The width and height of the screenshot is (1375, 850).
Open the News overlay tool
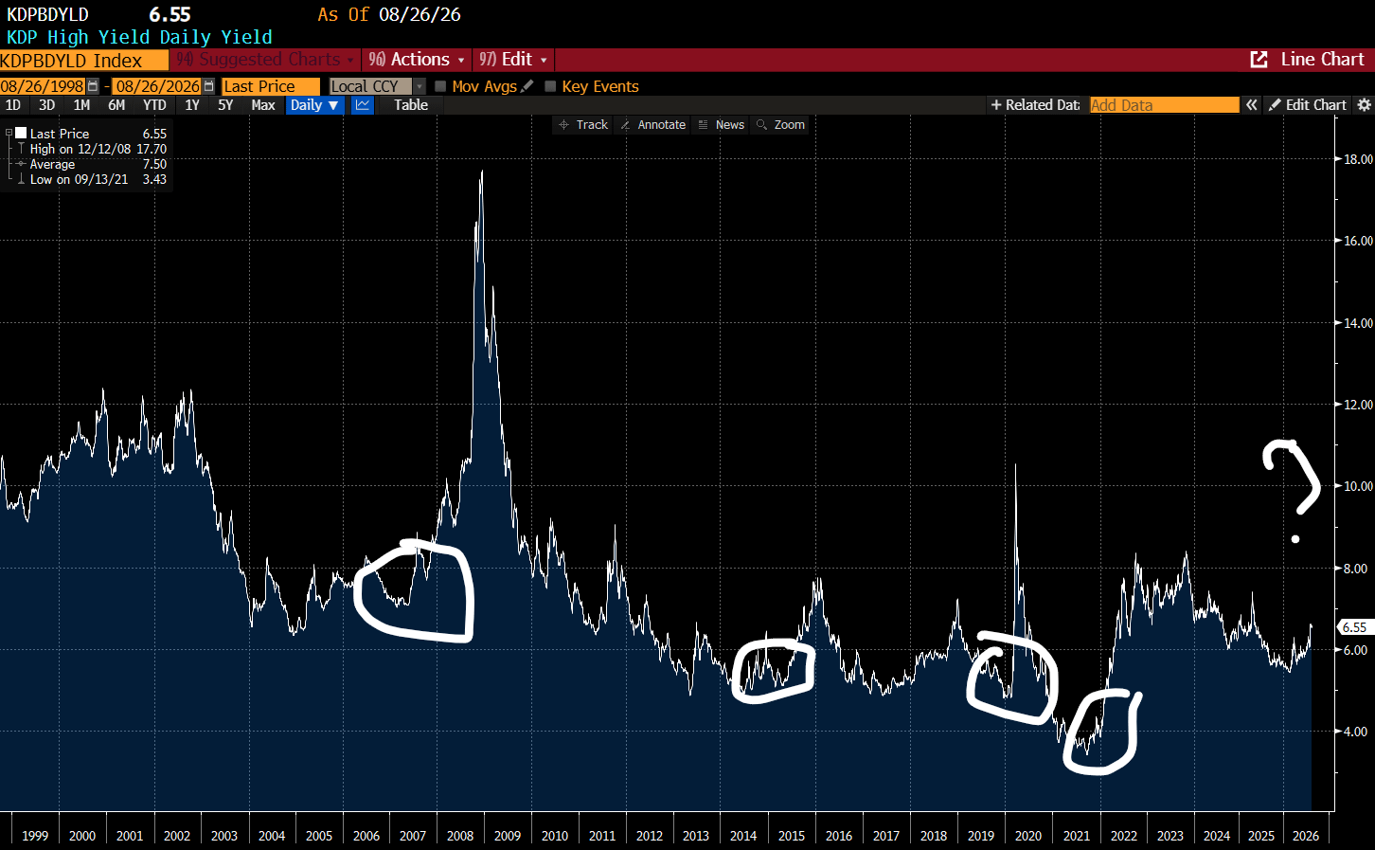(721, 125)
